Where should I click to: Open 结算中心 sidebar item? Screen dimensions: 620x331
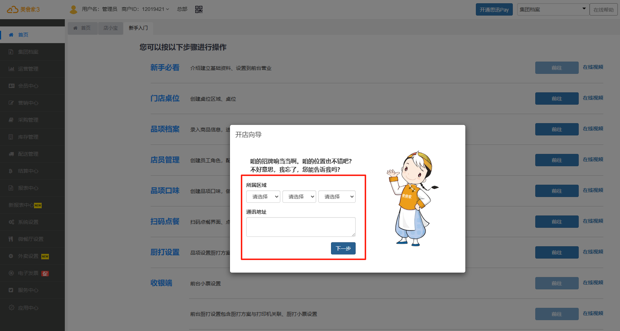[28, 171]
